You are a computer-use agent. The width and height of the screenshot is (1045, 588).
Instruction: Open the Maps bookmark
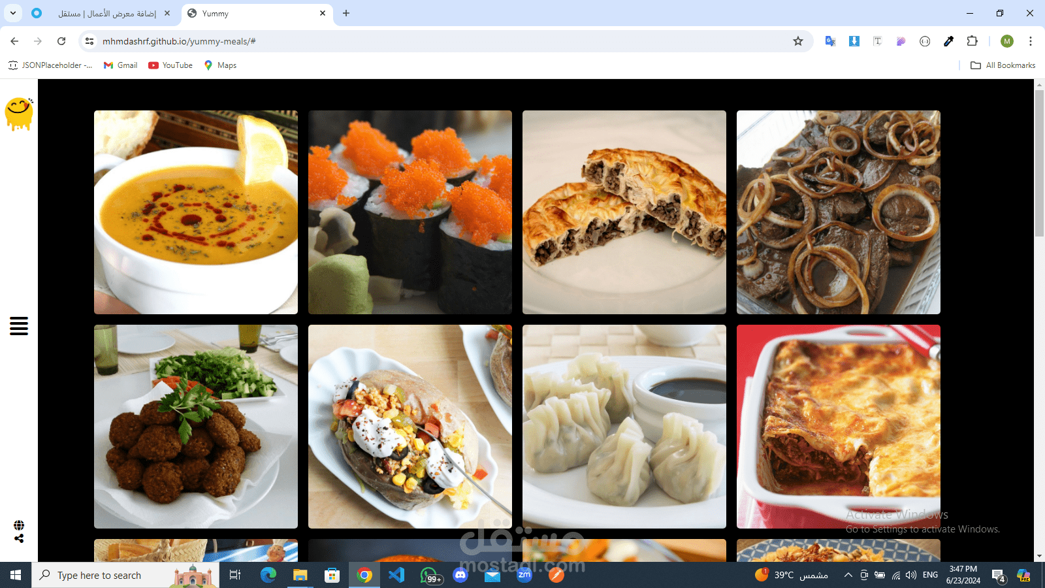[220, 65]
